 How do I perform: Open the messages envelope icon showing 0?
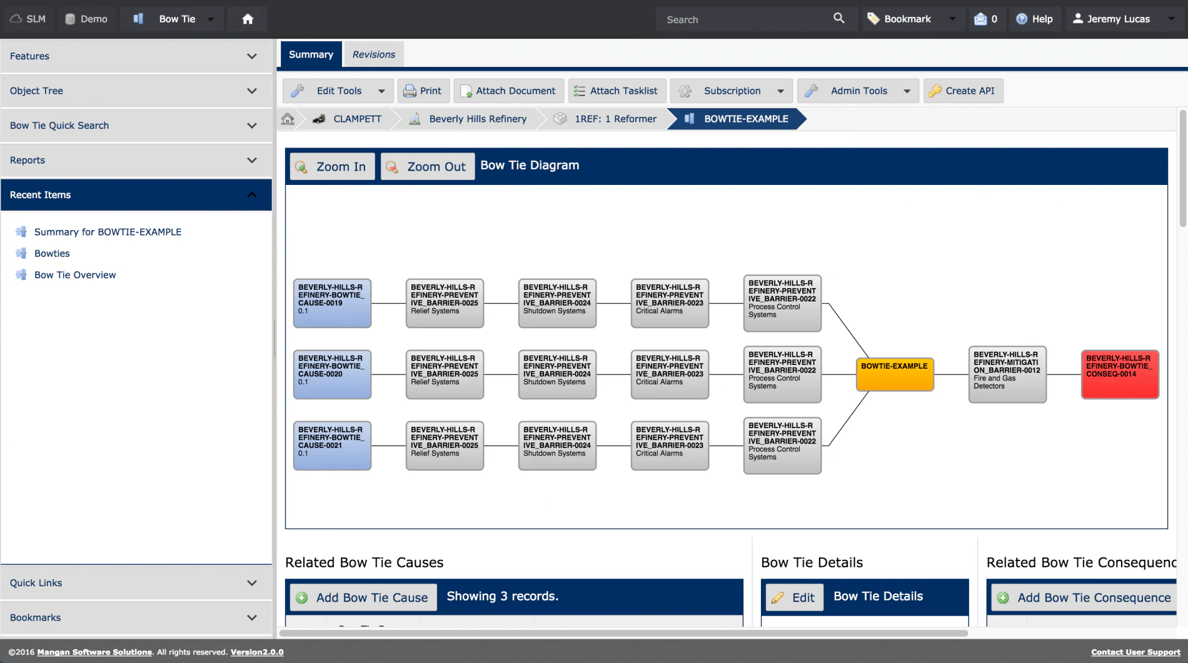pos(979,19)
